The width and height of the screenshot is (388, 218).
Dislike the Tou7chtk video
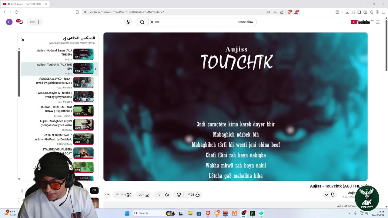tap(179, 195)
